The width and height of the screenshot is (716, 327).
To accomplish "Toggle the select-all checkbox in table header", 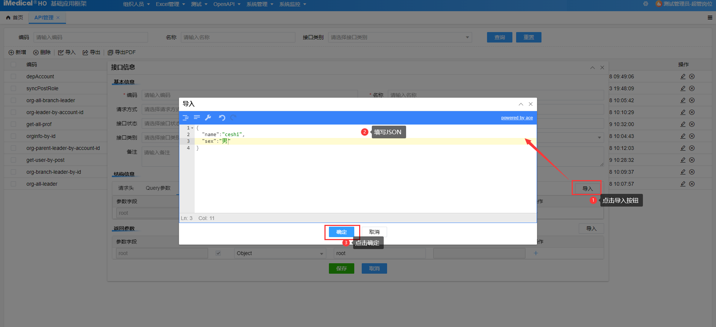I will (x=13, y=65).
